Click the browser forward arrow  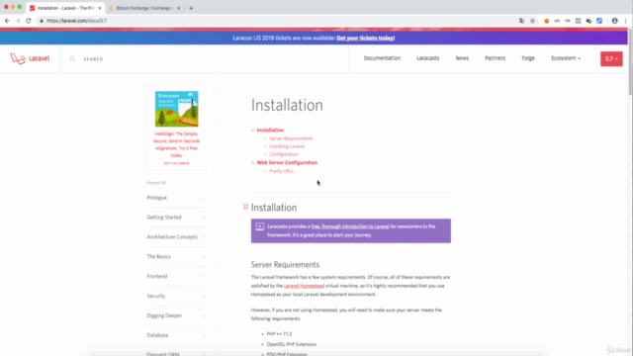tap(18, 21)
